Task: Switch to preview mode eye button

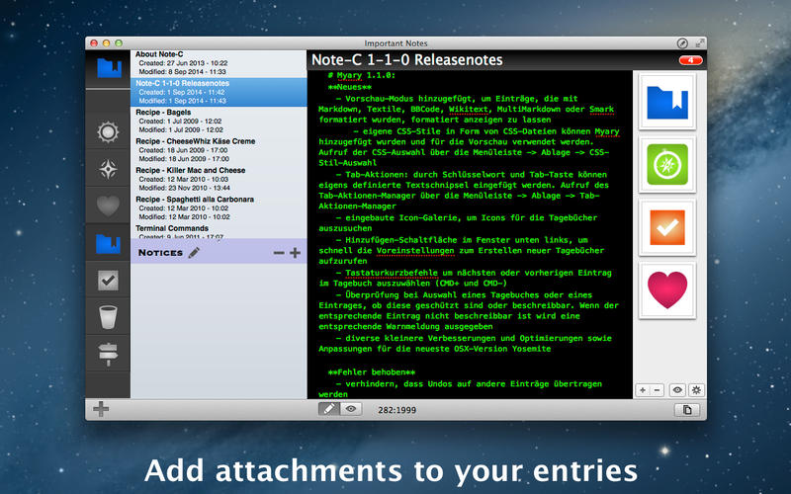Action: 351,409
